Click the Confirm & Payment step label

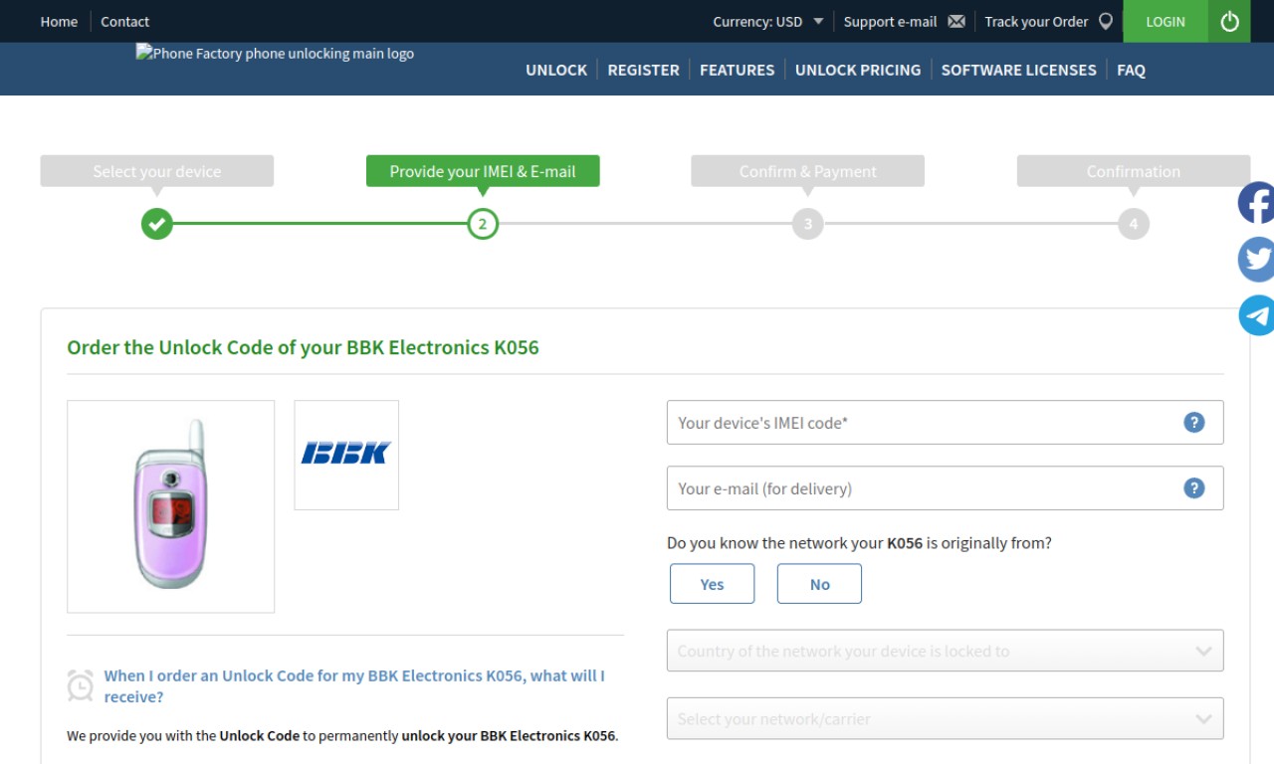click(808, 171)
